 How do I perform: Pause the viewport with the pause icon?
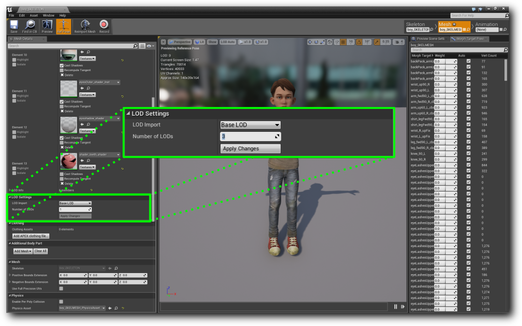pyautogui.click(x=395, y=307)
